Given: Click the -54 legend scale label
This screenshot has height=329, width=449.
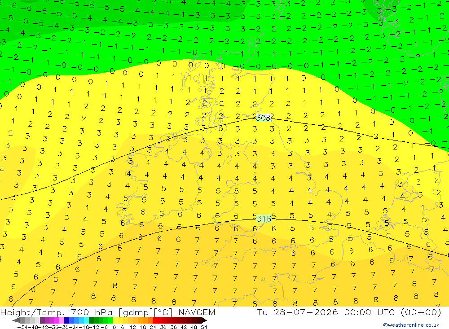Looking at the screenshot, I should point(23,327).
